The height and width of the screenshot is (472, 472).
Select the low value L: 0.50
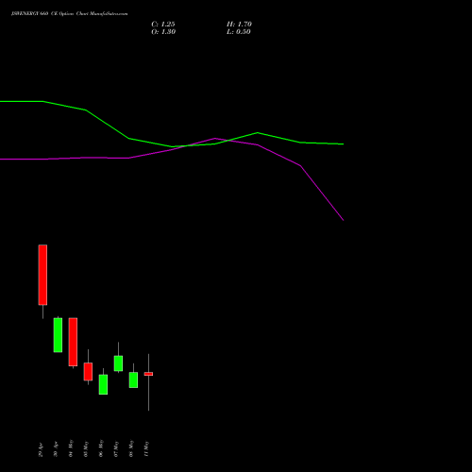239,32
